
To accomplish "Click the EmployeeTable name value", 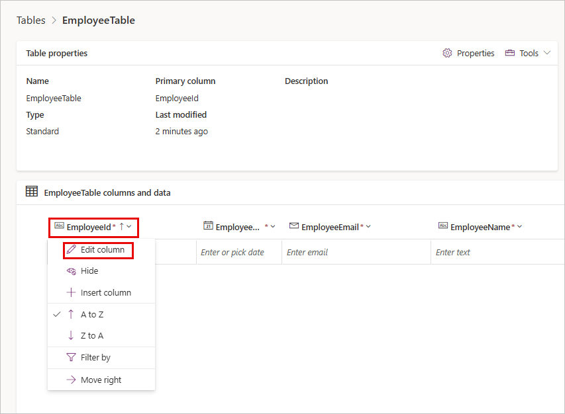I will pos(54,98).
